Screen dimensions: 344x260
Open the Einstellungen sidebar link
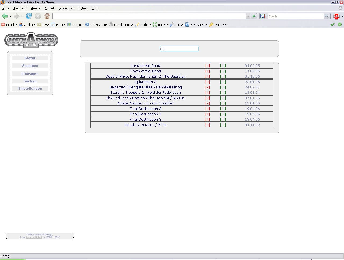click(30, 89)
